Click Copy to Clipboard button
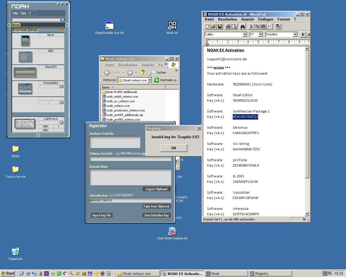Image resolution: width=346 pixels, height=277 pixels. click(x=157, y=189)
